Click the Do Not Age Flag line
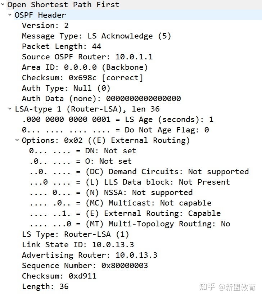Image resolution: width=262 pixels, height=298 pixels. pos(116,130)
